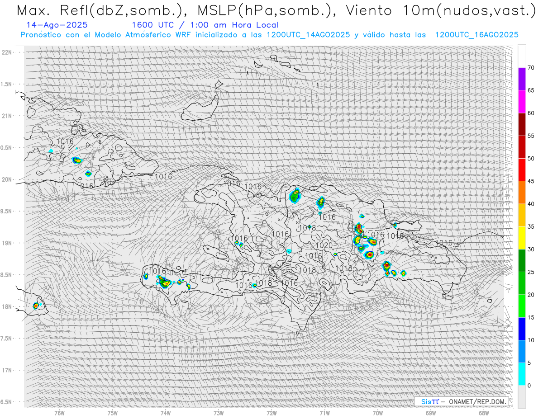The image size is (543, 419).
Task: Click the purple 65-70 dBZ color band
Action: (522, 79)
